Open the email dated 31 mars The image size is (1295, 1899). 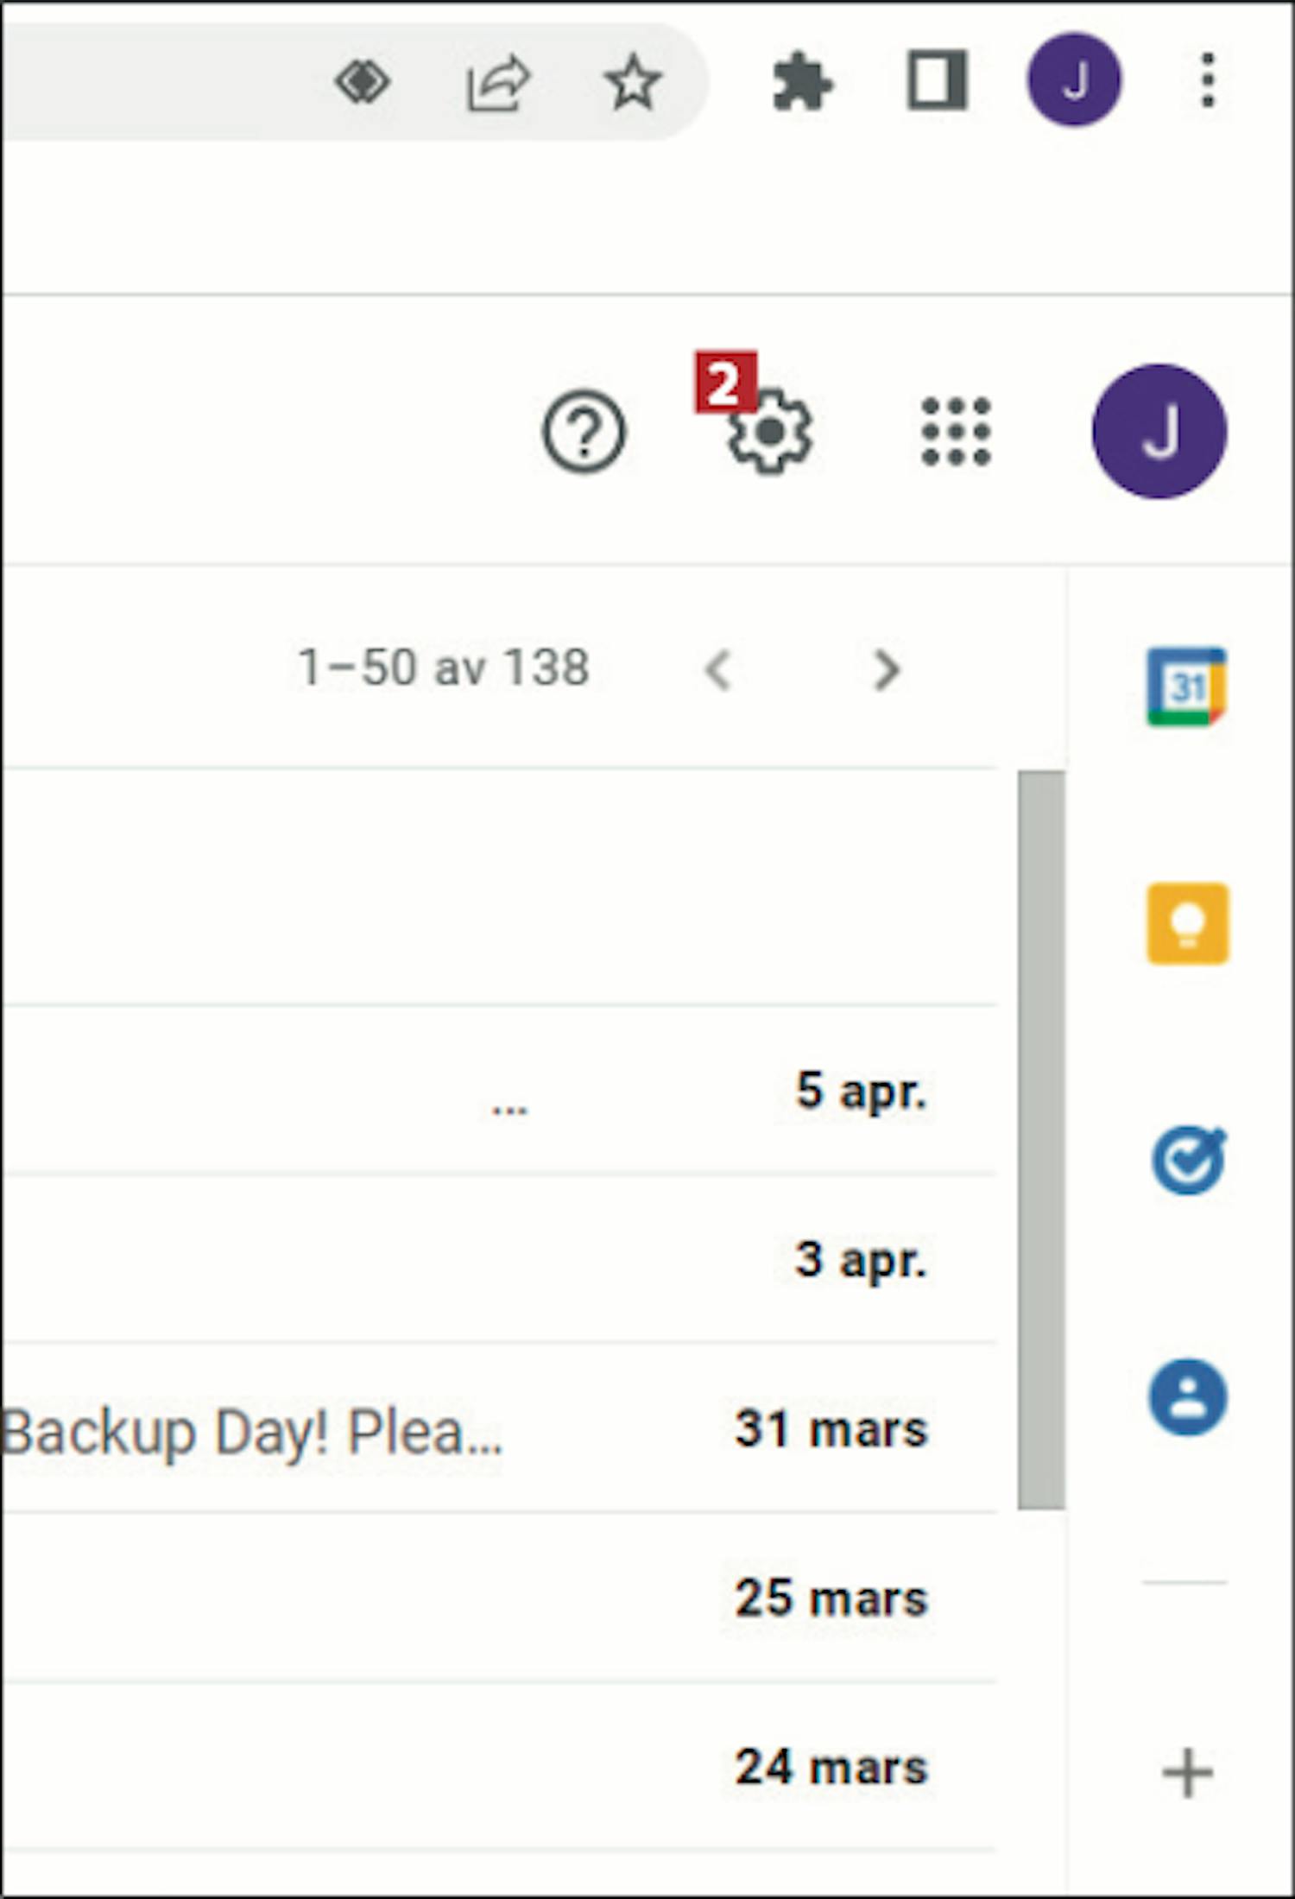click(x=518, y=1429)
